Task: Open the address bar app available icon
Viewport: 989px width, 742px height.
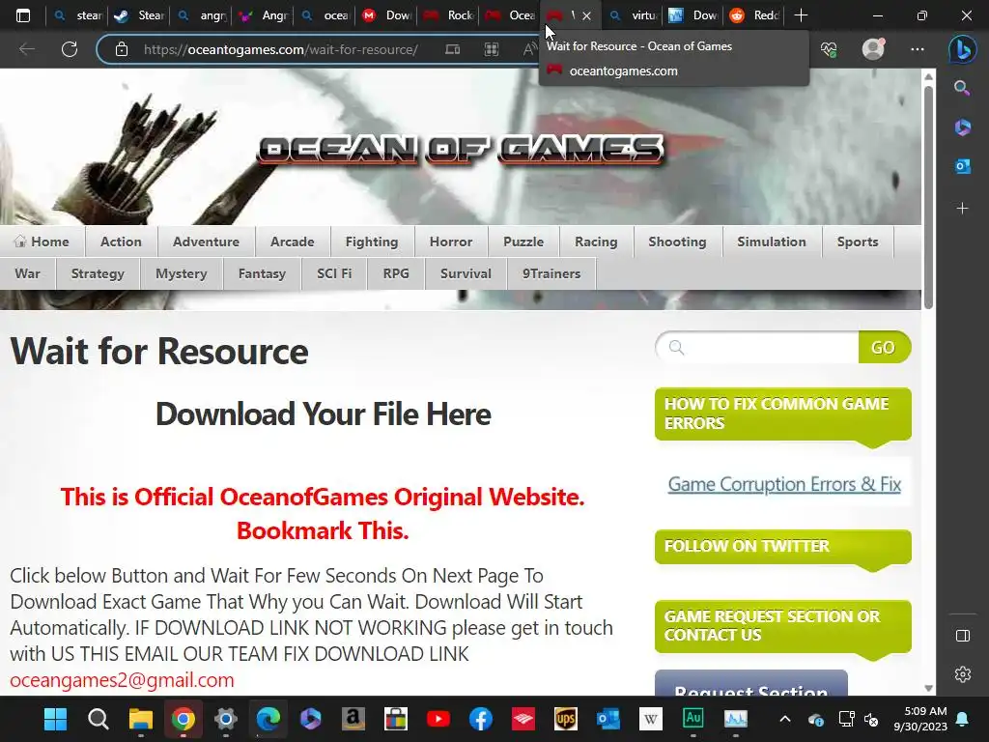Action: [x=452, y=49]
